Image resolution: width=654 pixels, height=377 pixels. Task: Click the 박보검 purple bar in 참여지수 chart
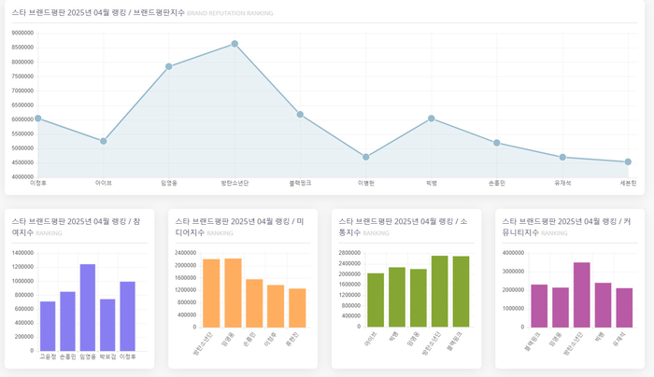click(x=107, y=325)
